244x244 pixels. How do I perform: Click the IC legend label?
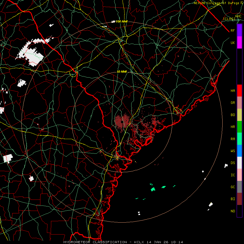[x=233, y=175]
